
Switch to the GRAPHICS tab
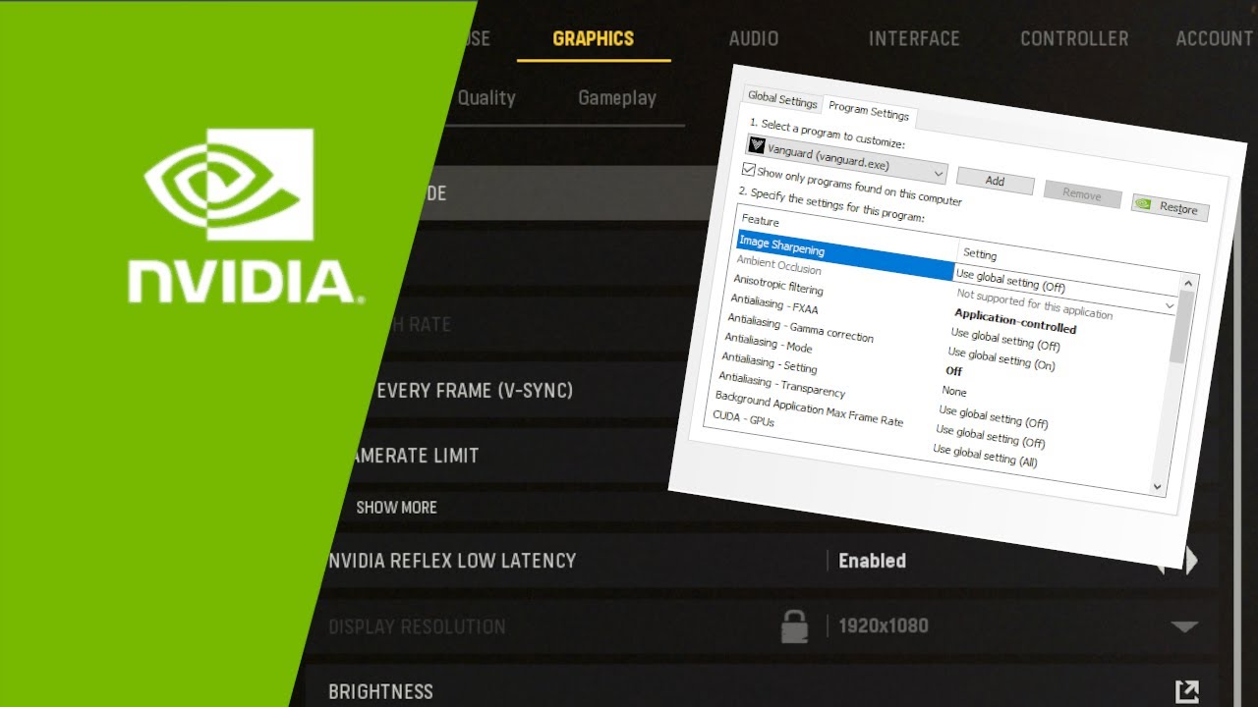coord(594,39)
